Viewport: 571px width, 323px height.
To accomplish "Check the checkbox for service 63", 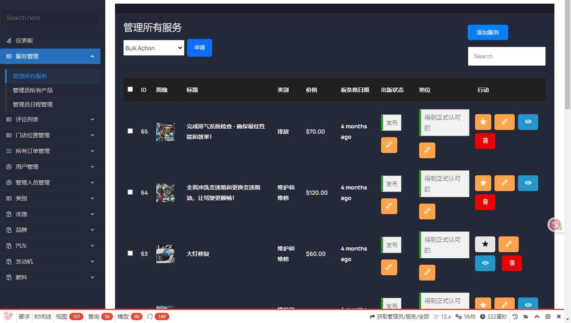I will pos(130,253).
